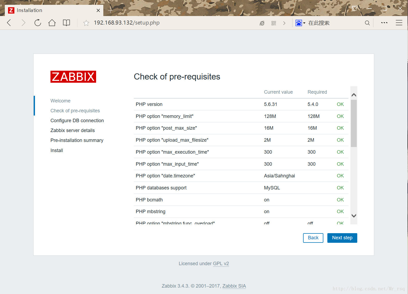Open the GPL v2 license link
Image resolution: width=408 pixels, height=294 pixels.
click(x=221, y=264)
